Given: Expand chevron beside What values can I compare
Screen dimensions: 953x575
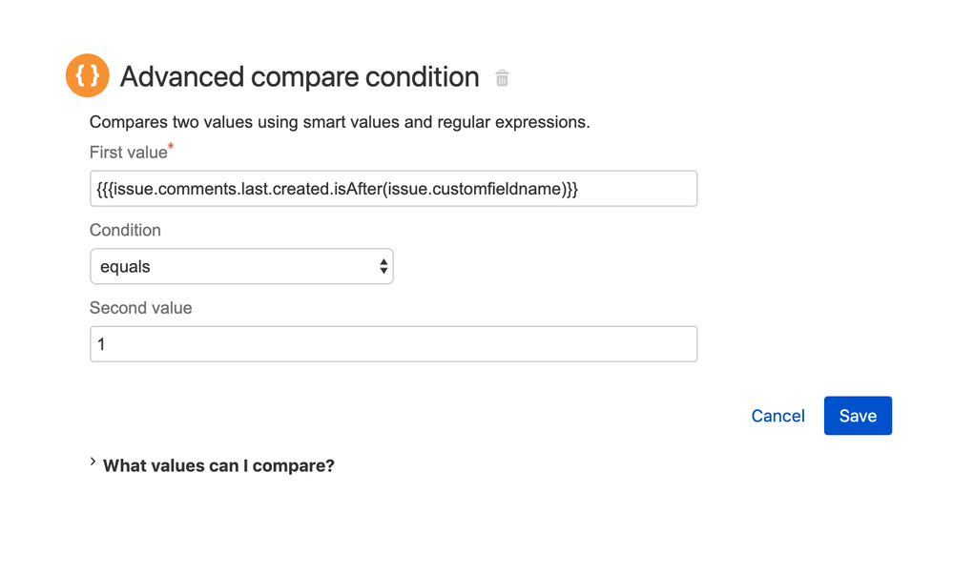Looking at the screenshot, I should [x=93, y=462].
